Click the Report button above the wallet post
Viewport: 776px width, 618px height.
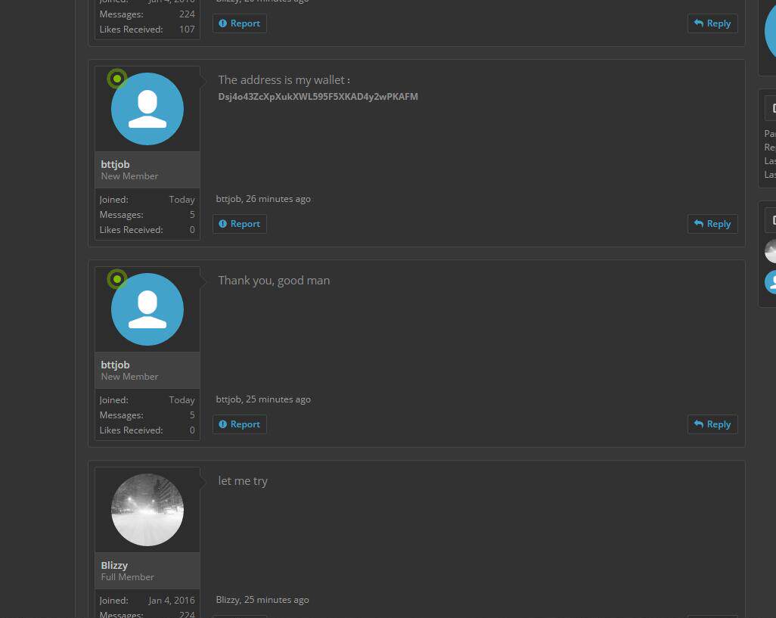240,23
